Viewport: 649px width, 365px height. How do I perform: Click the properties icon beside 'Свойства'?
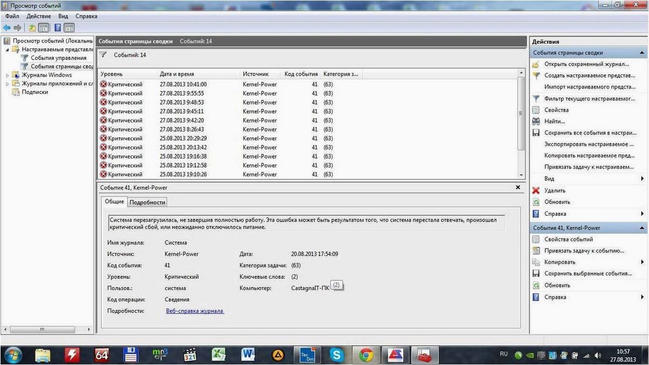(536, 110)
